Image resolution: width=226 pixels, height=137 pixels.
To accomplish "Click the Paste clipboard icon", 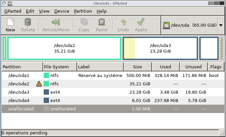I will (102, 22).
